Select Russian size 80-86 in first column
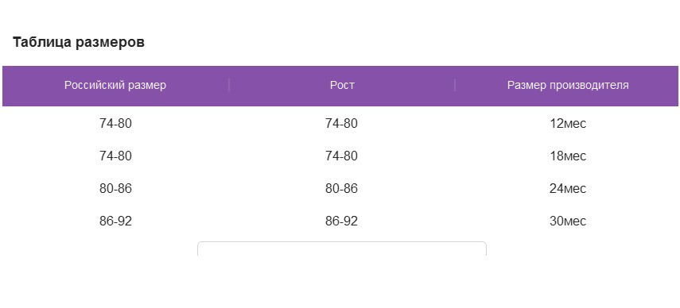The height and width of the screenshot is (308, 680). pos(115,189)
